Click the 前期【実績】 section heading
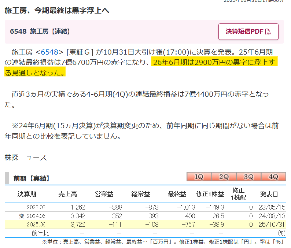Screen dimensions: 291x248 pos(31,178)
